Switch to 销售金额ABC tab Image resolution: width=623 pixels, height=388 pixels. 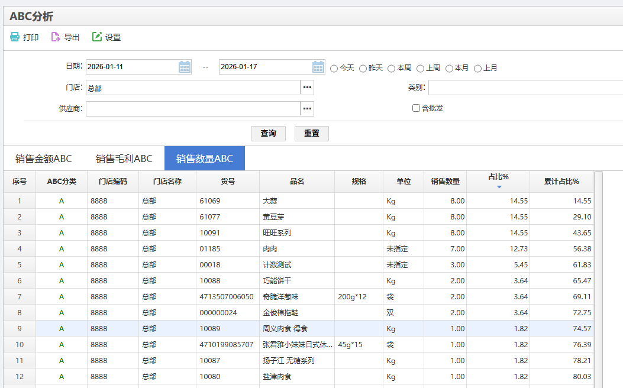coord(44,159)
